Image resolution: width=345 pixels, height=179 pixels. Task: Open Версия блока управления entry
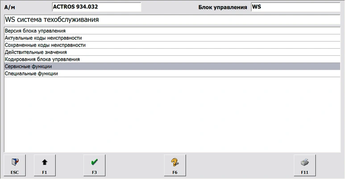pos(35,31)
